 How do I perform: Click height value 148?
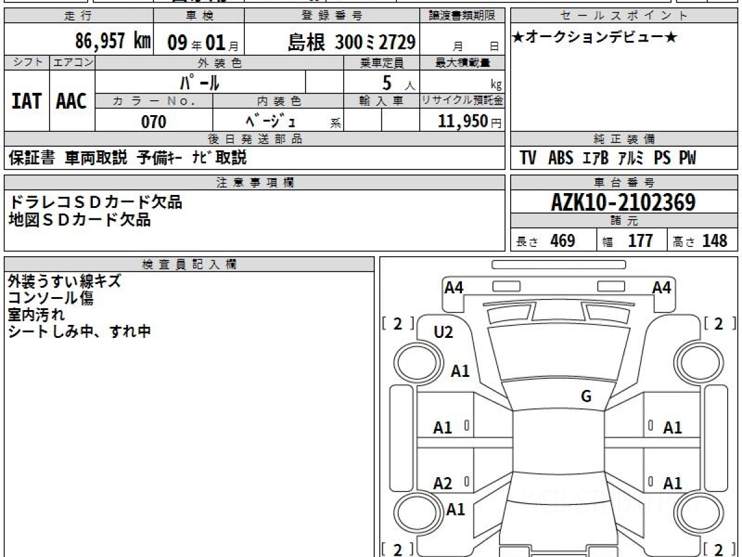[x=715, y=241]
